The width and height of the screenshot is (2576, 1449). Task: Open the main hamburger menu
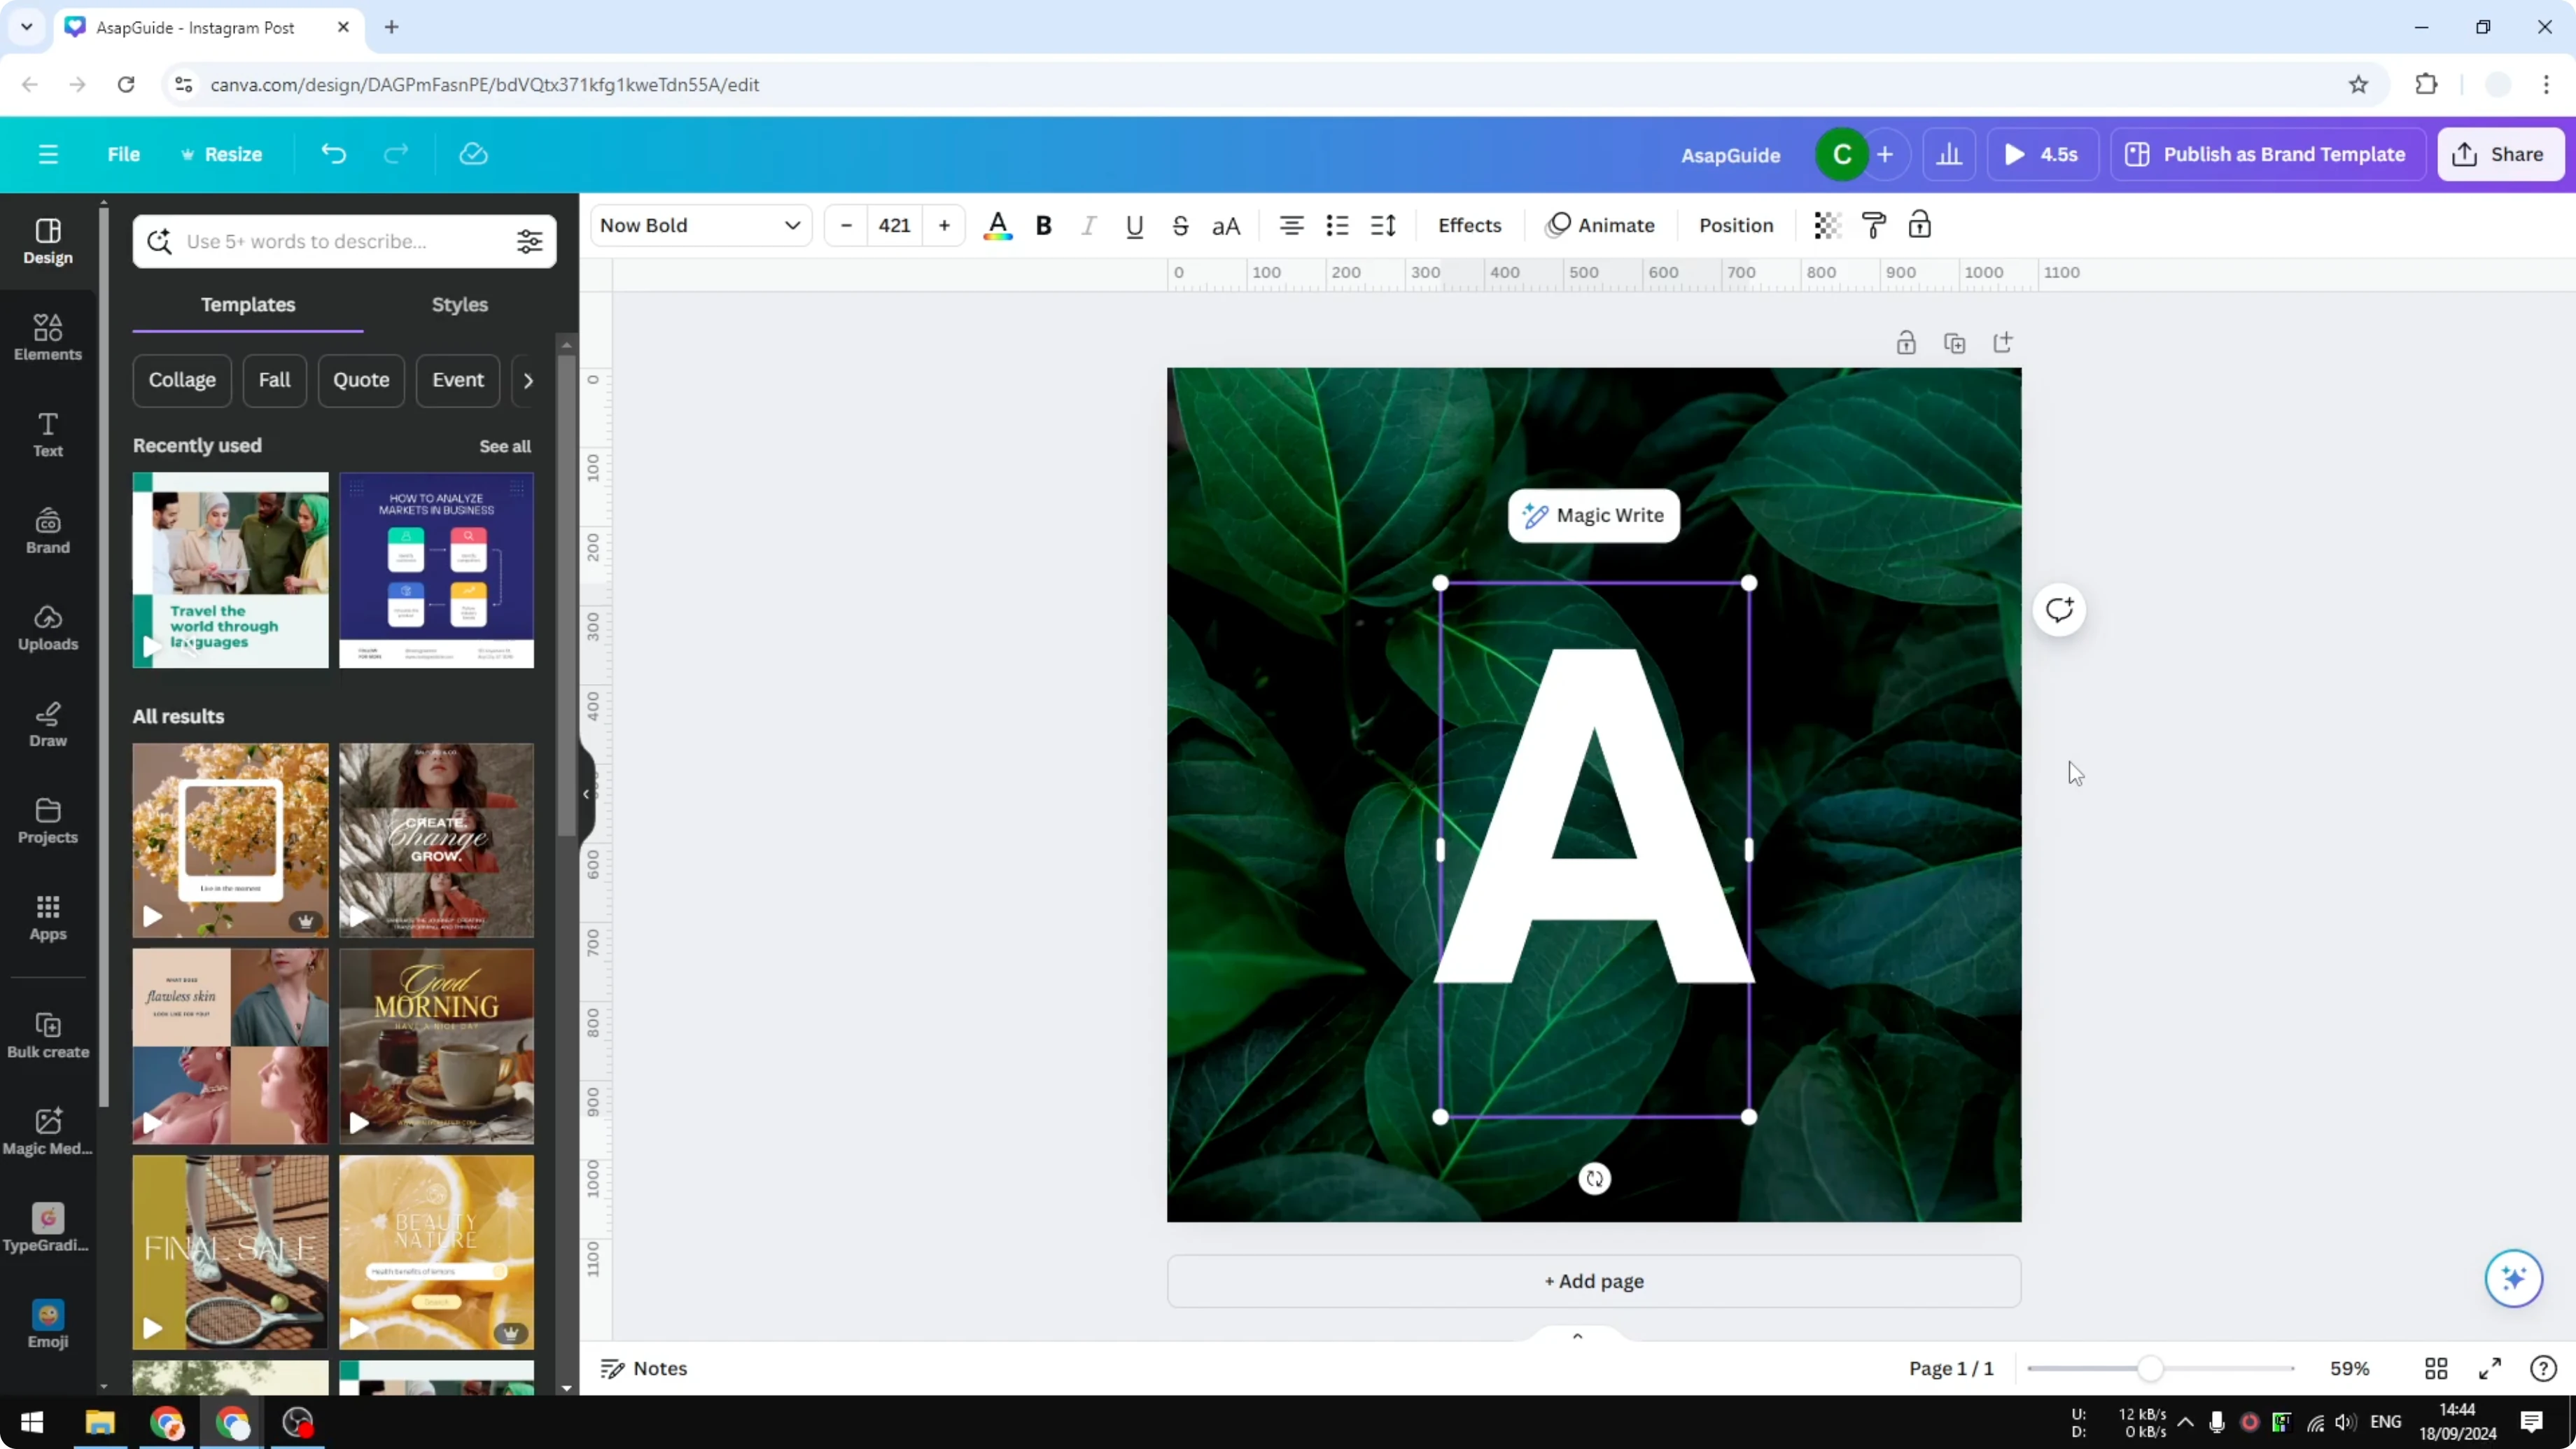click(x=48, y=154)
